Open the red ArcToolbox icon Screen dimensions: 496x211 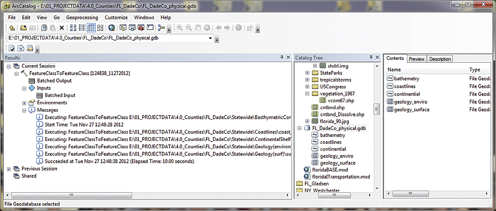(x=141, y=28)
